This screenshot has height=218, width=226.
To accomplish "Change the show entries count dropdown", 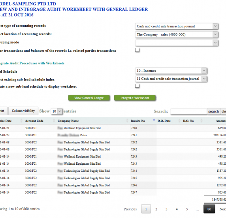I will 56,111.
